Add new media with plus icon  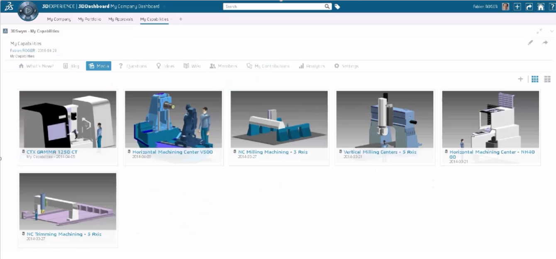(520, 79)
